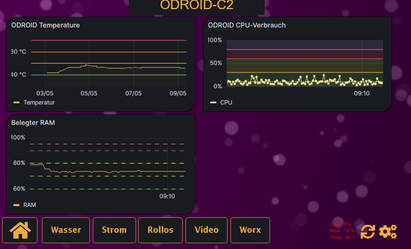Open settings with the gears icon
411x249 pixels.
coord(388,232)
